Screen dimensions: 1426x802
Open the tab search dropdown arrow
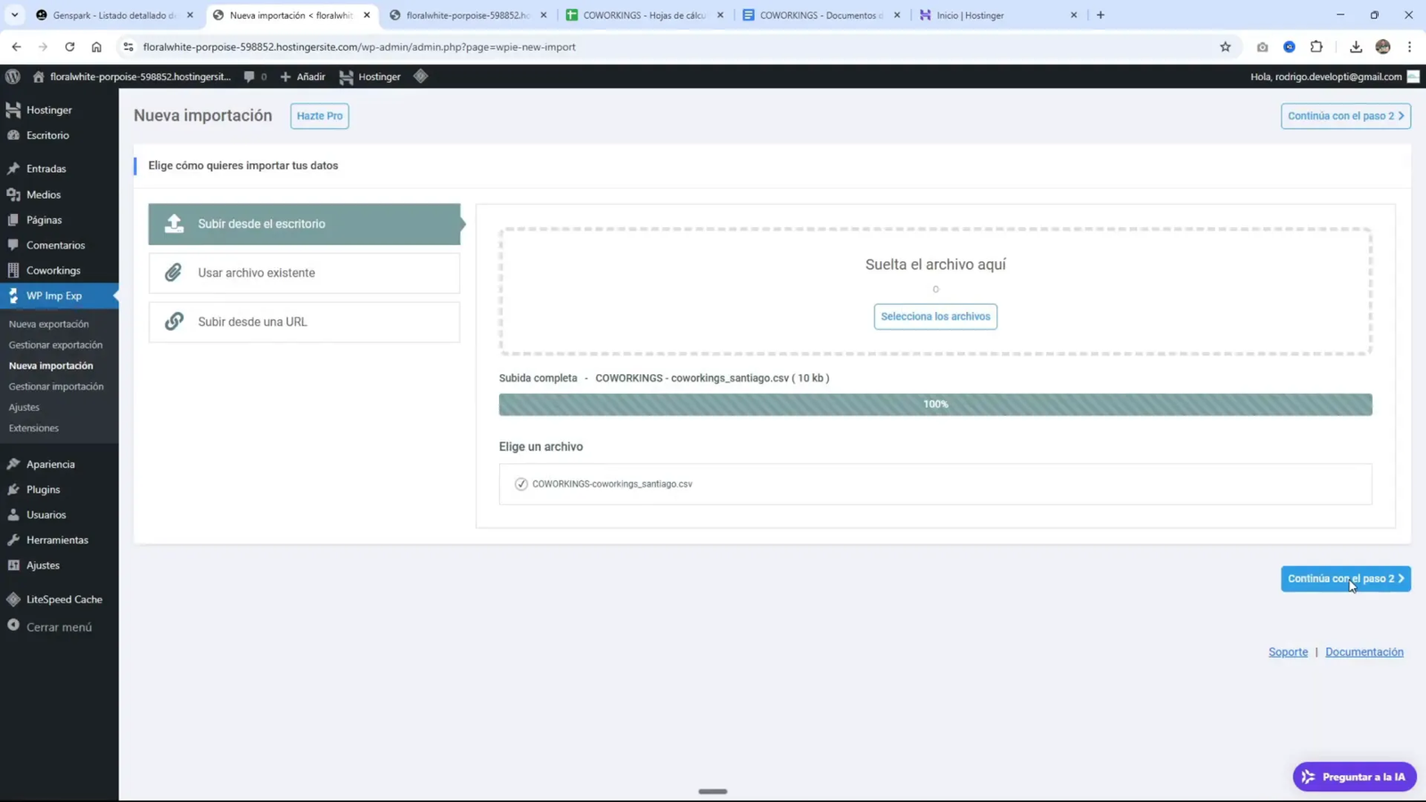point(14,15)
